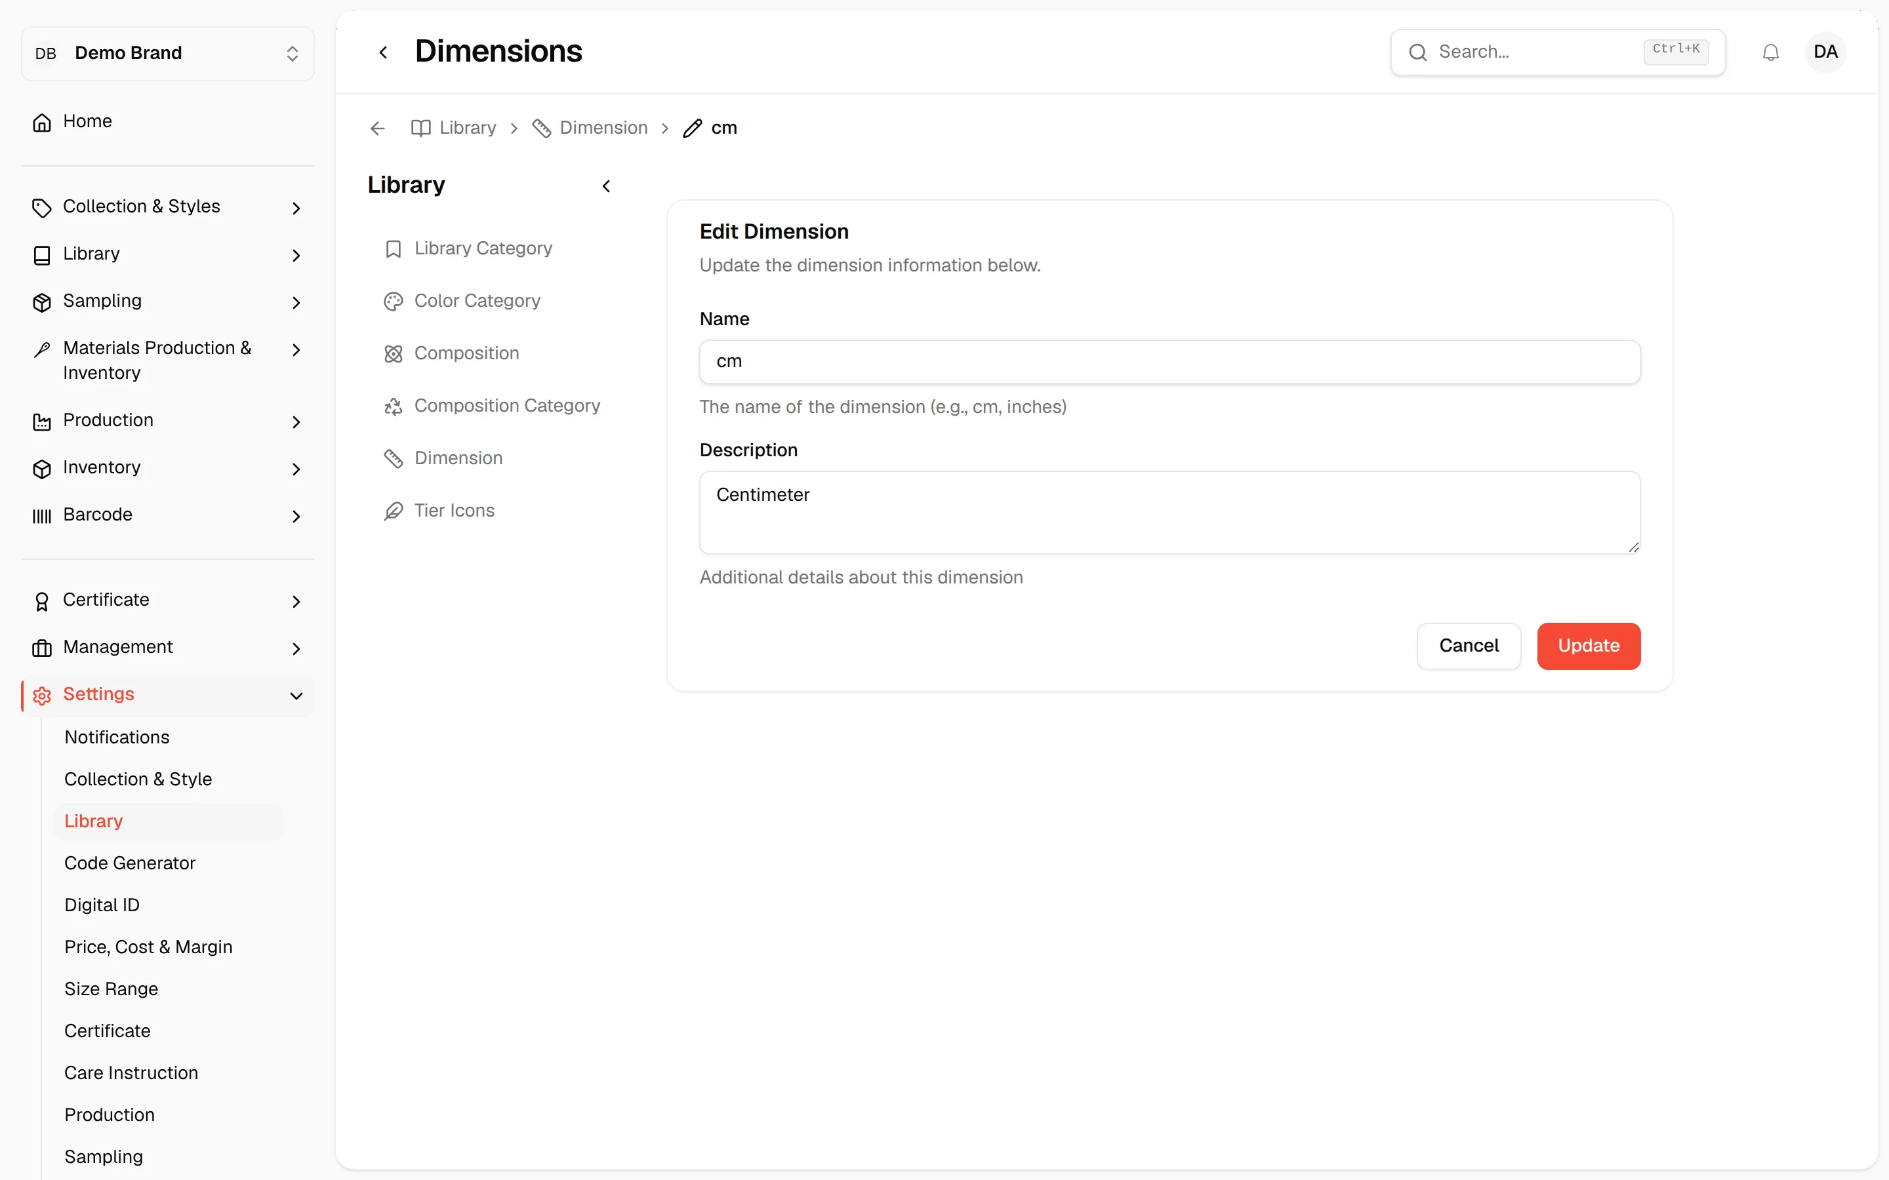1889x1180 pixels.
Task: Open Code Generator settings
Action: pyautogui.click(x=130, y=862)
